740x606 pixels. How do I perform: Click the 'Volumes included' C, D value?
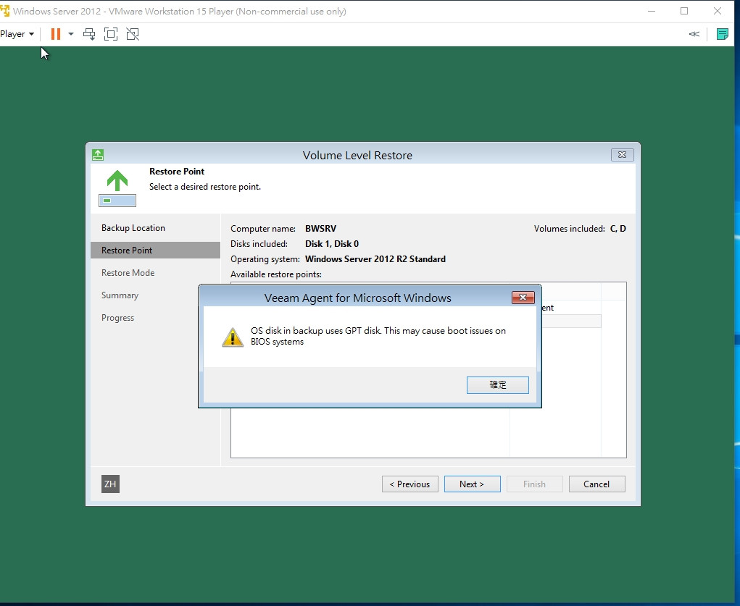pos(618,229)
